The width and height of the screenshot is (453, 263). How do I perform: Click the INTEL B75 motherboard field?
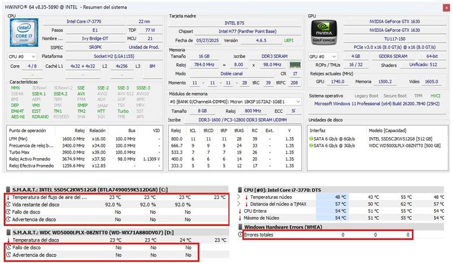(x=234, y=23)
